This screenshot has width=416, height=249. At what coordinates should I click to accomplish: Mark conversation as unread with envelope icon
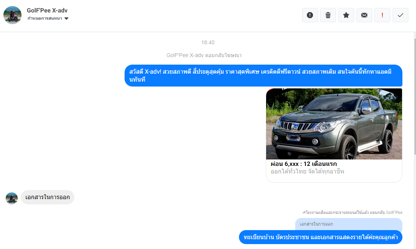coord(364,15)
